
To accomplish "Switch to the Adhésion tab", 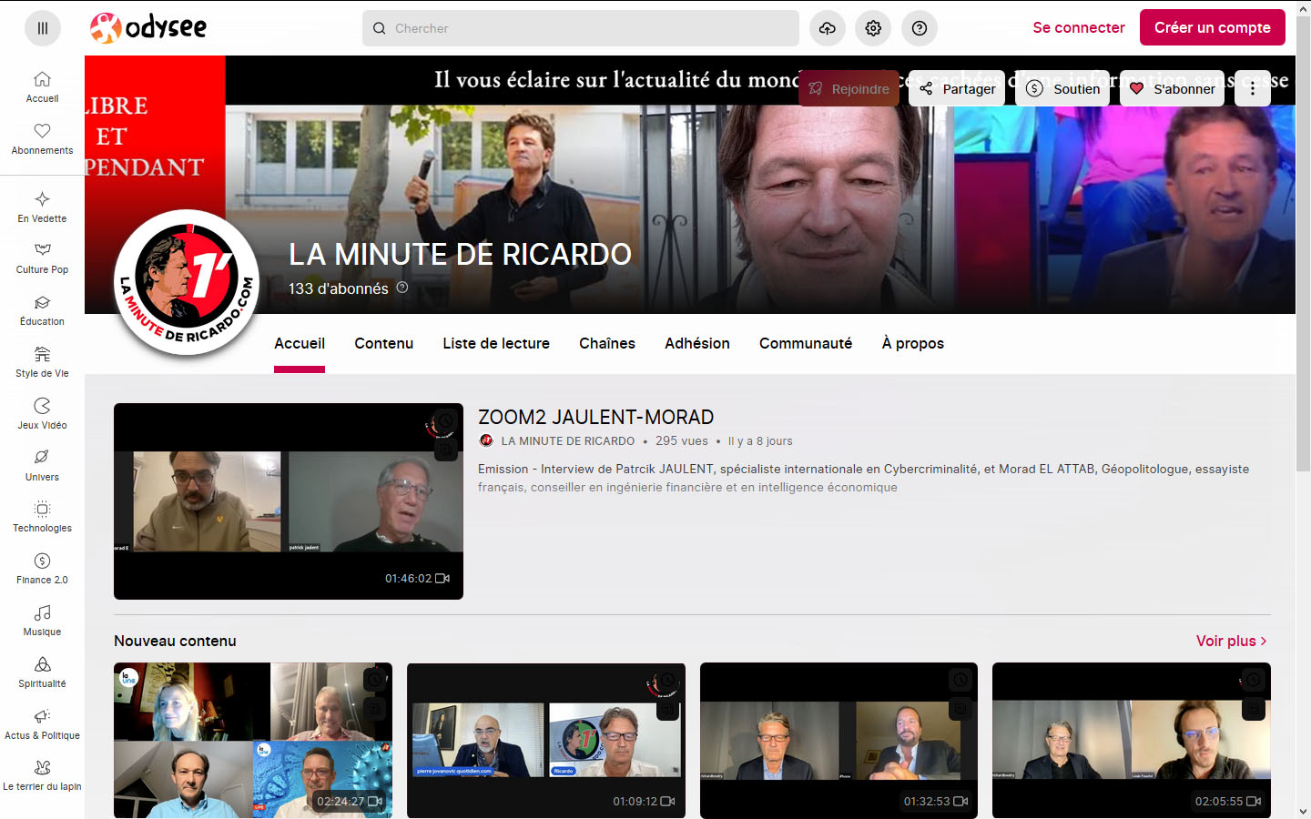I will point(697,343).
